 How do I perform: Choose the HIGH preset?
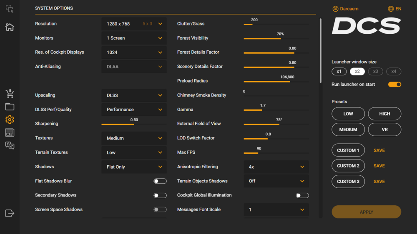click(384, 114)
